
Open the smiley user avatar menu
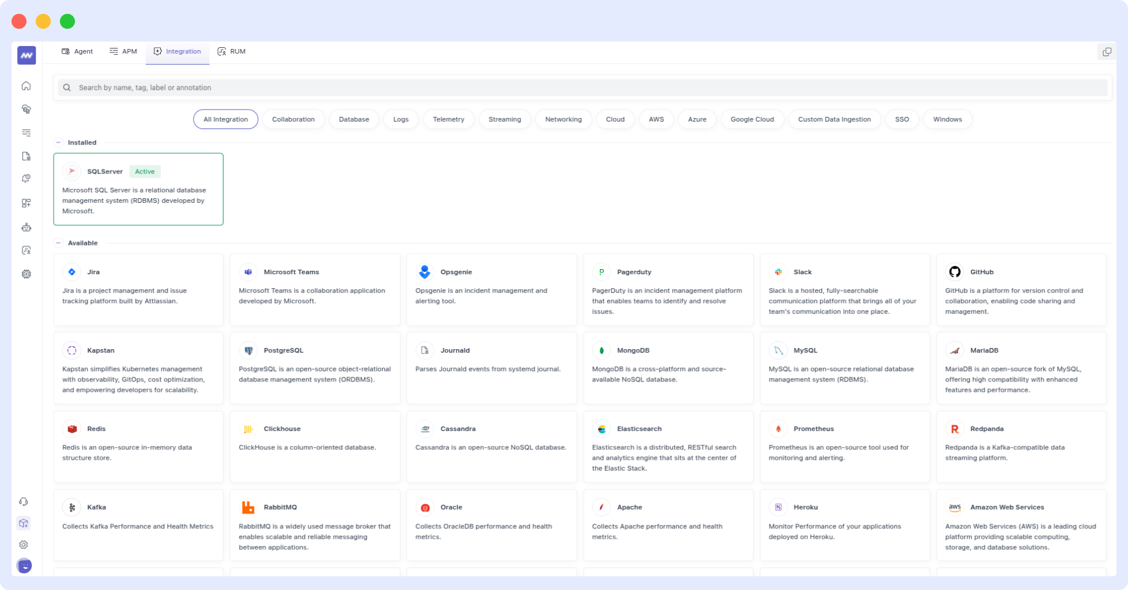[24, 566]
